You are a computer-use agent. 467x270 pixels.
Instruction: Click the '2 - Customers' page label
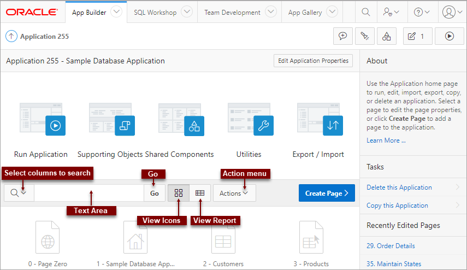[x=223, y=264]
